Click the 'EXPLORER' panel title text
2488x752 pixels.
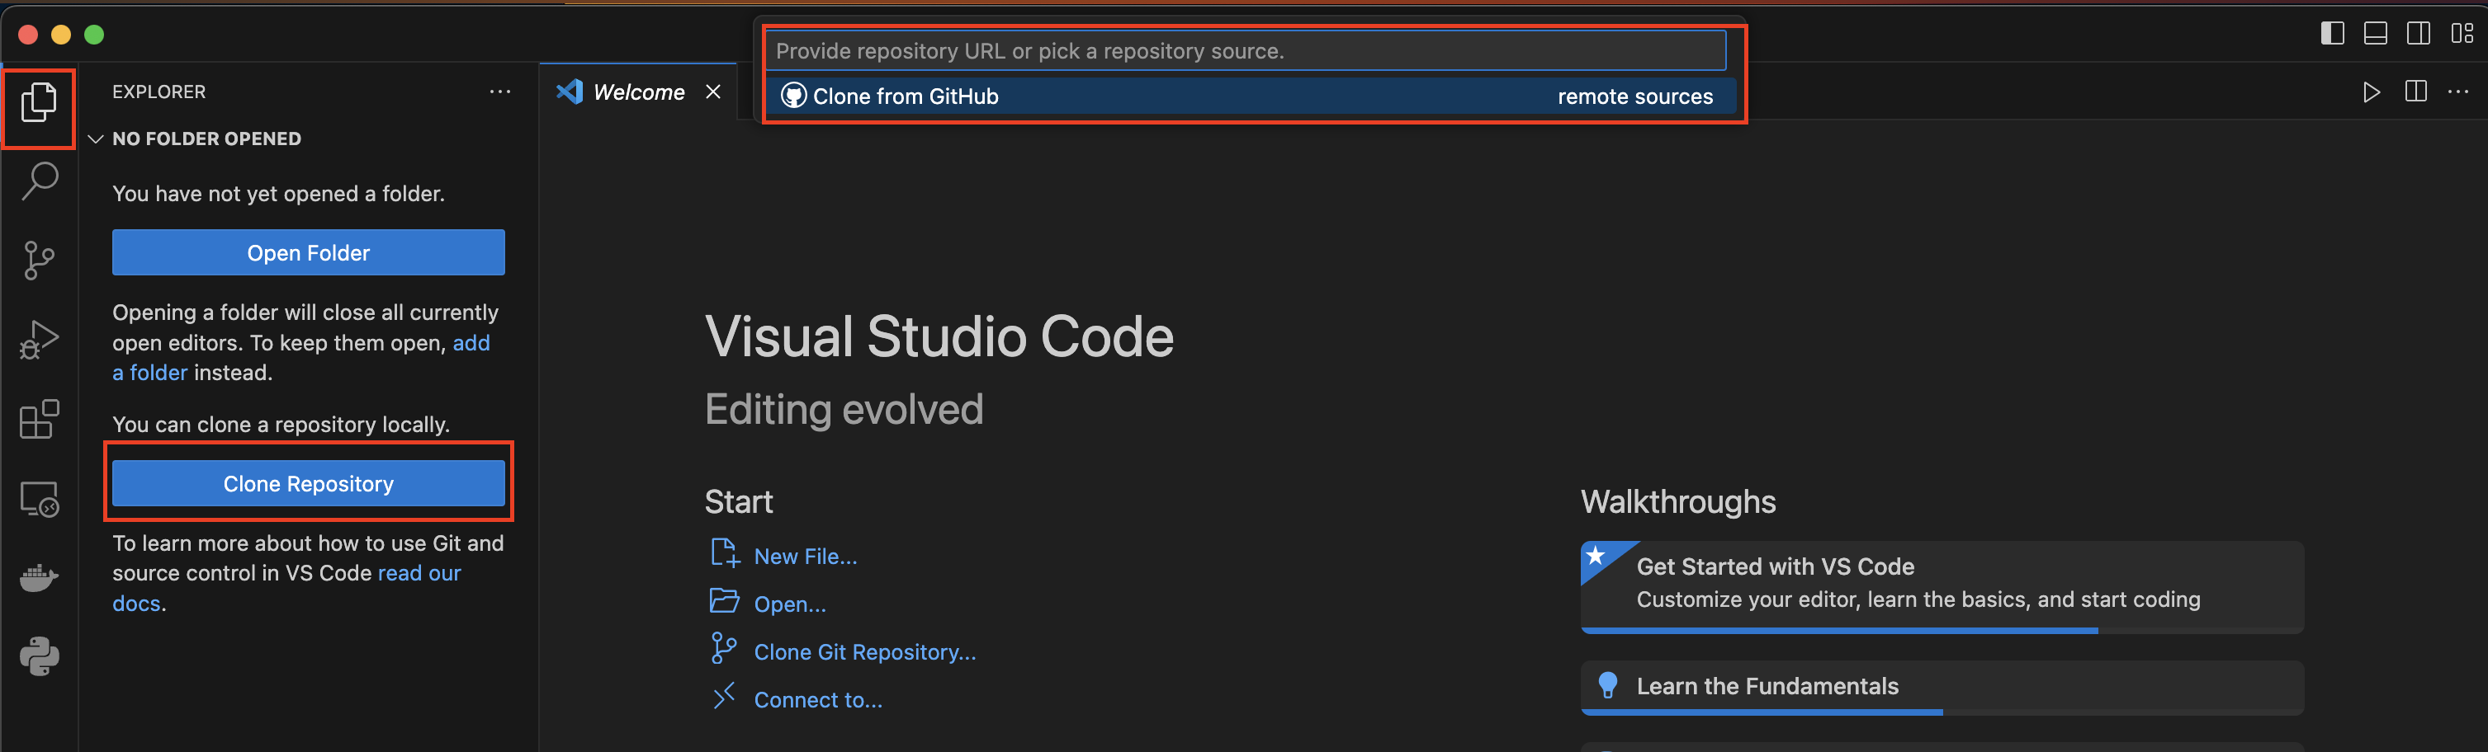[158, 92]
